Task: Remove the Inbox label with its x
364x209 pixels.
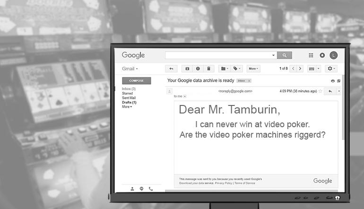Action: click(x=249, y=81)
